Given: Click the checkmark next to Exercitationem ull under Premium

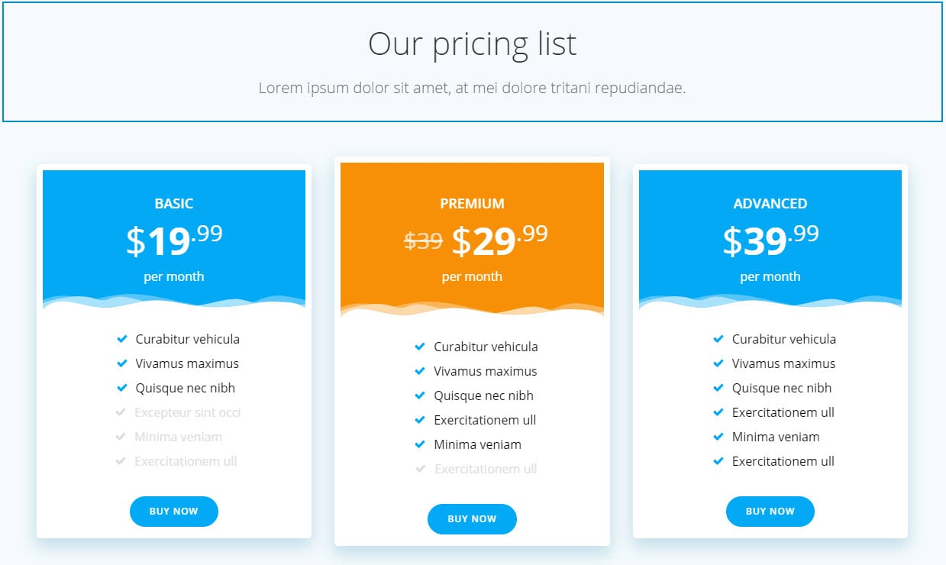Looking at the screenshot, I should (420, 420).
